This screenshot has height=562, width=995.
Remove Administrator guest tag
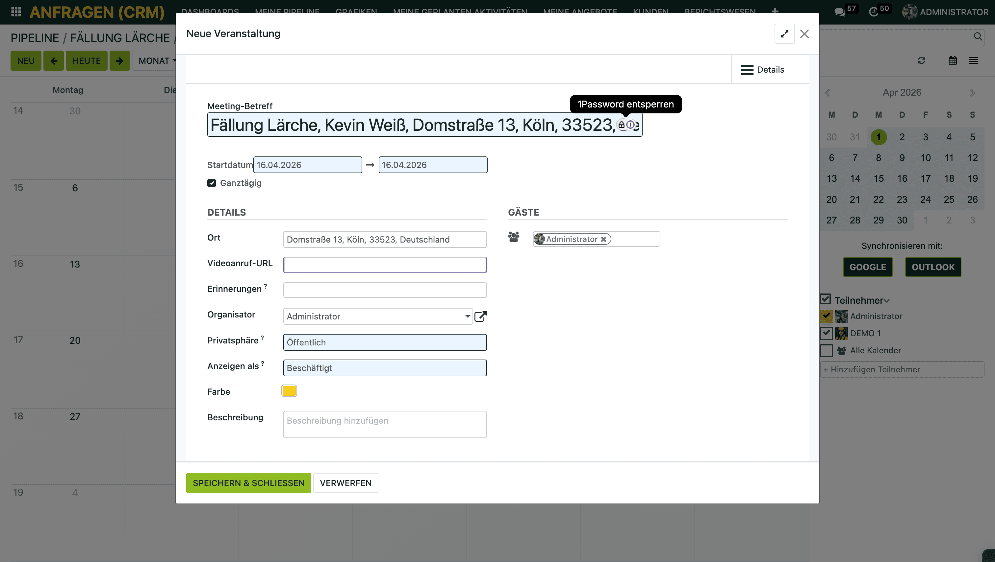tap(603, 239)
